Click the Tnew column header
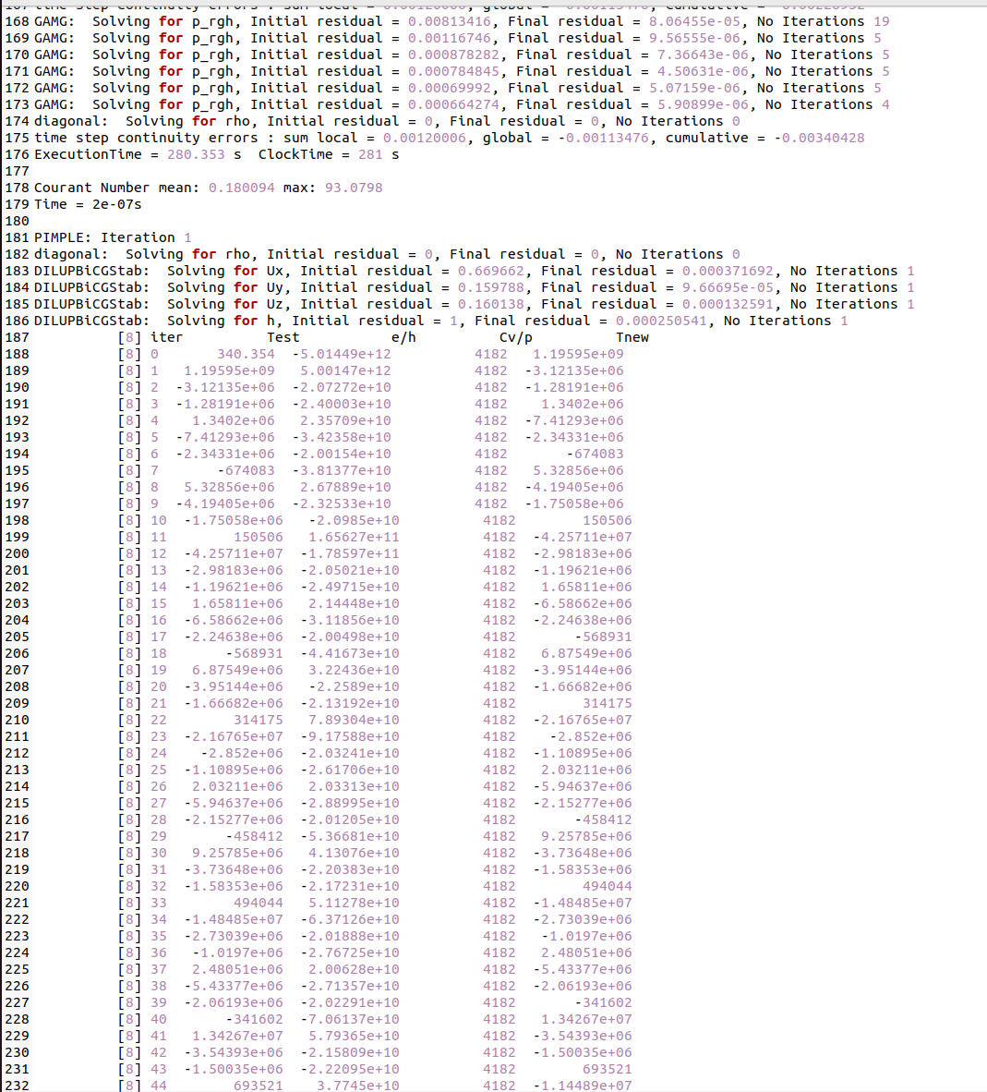Image resolution: width=987 pixels, height=1092 pixels. [632, 337]
